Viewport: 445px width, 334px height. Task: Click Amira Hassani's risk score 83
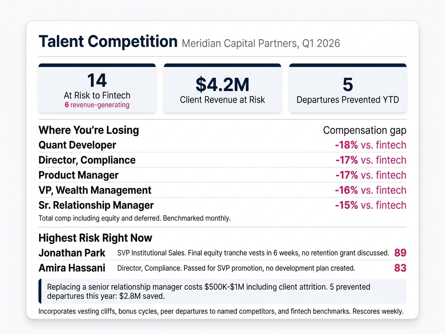click(x=400, y=268)
